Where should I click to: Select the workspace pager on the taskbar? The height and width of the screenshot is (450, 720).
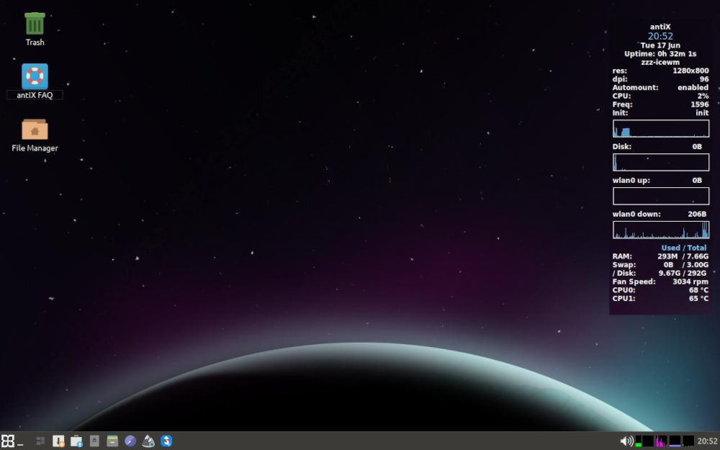pos(40,441)
